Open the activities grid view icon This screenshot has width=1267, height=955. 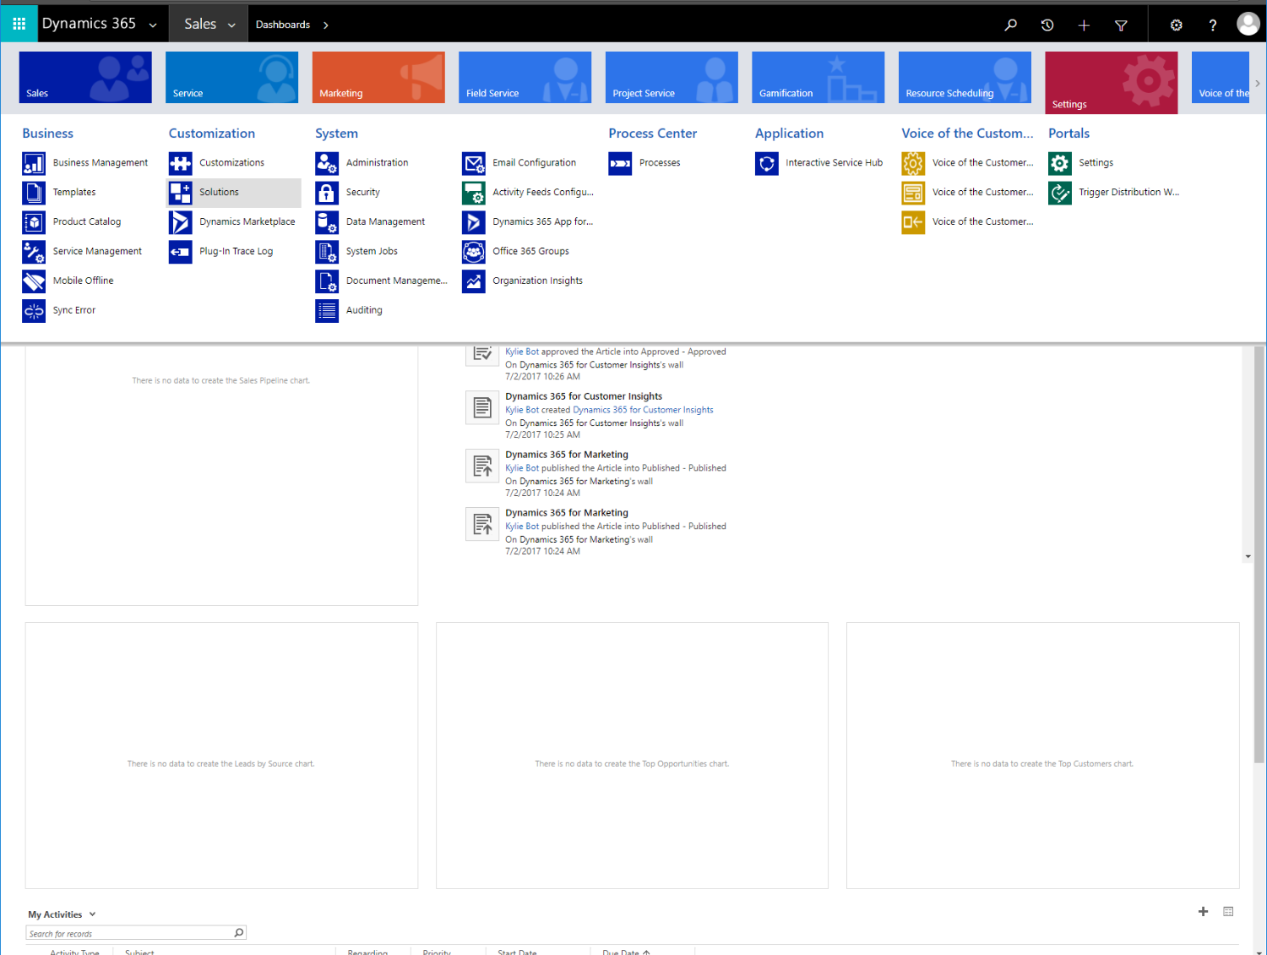click(1228, 911)
